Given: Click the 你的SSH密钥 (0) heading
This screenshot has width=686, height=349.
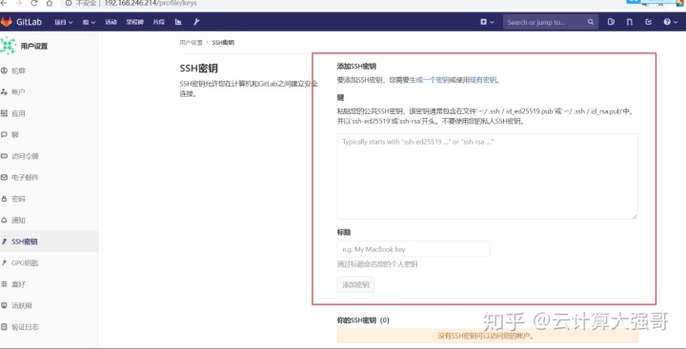Looking at the screenshot, I should [363, 320].
